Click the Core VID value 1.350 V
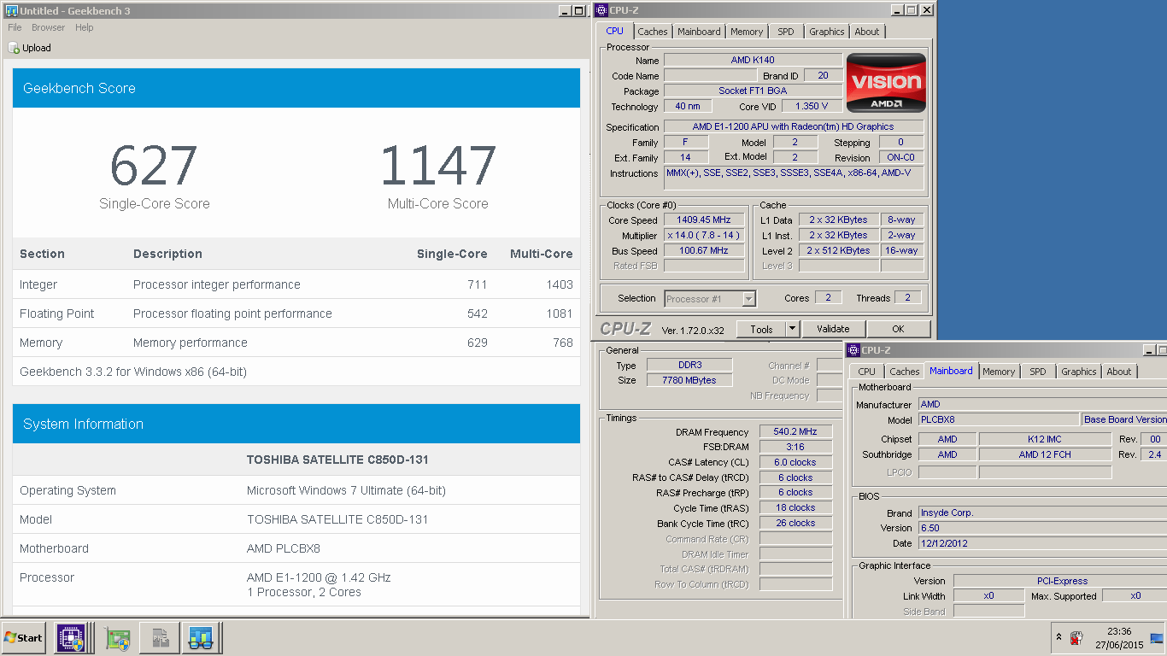Image resolution: width=1167 pixels, height=656 pixels. tap(812, 106)
